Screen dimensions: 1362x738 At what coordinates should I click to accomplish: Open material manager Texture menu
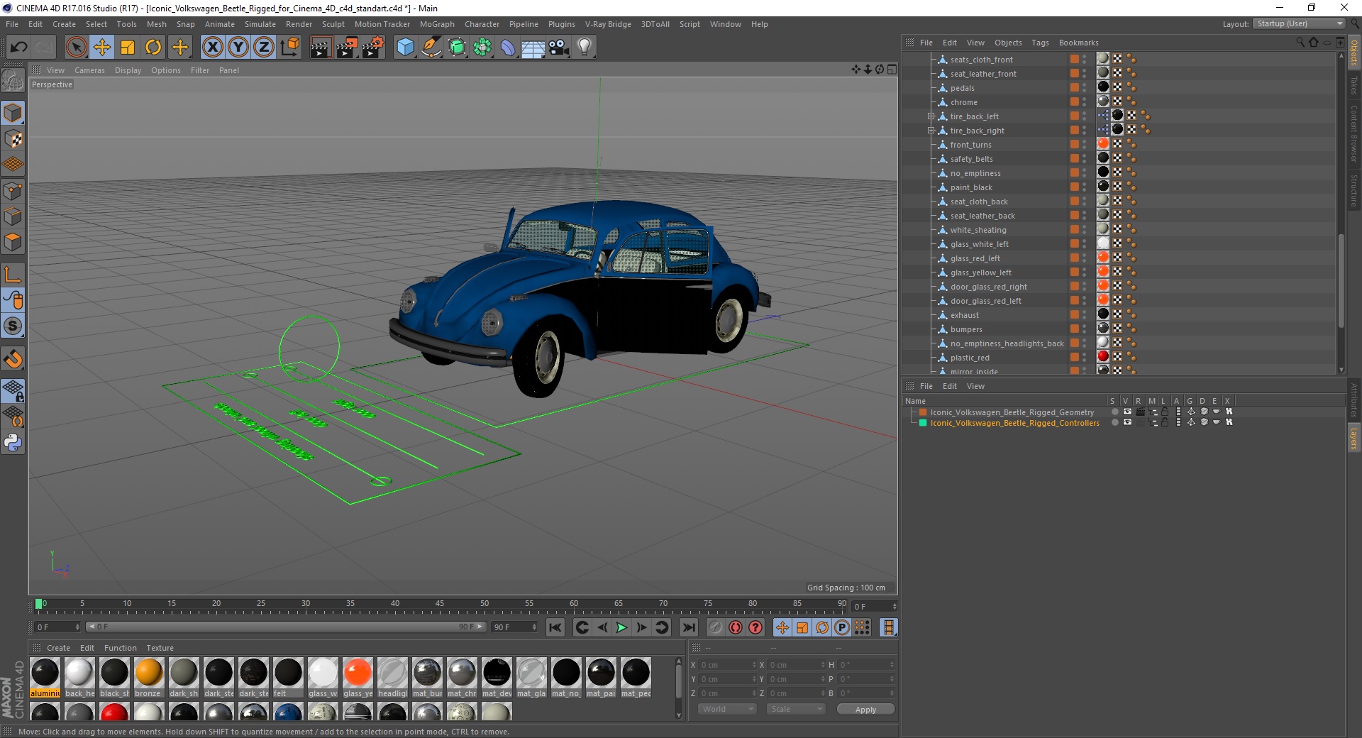(160, 648)
